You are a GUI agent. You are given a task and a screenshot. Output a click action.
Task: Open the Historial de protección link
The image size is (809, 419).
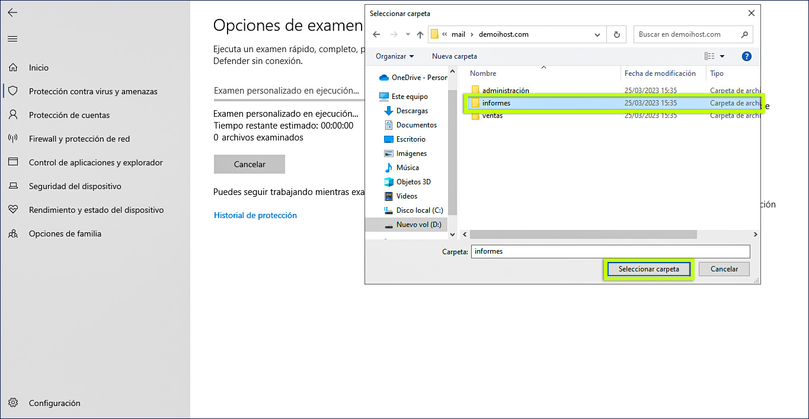coord(255,216)
